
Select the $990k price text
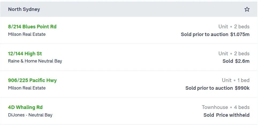[x=242, y=88]
